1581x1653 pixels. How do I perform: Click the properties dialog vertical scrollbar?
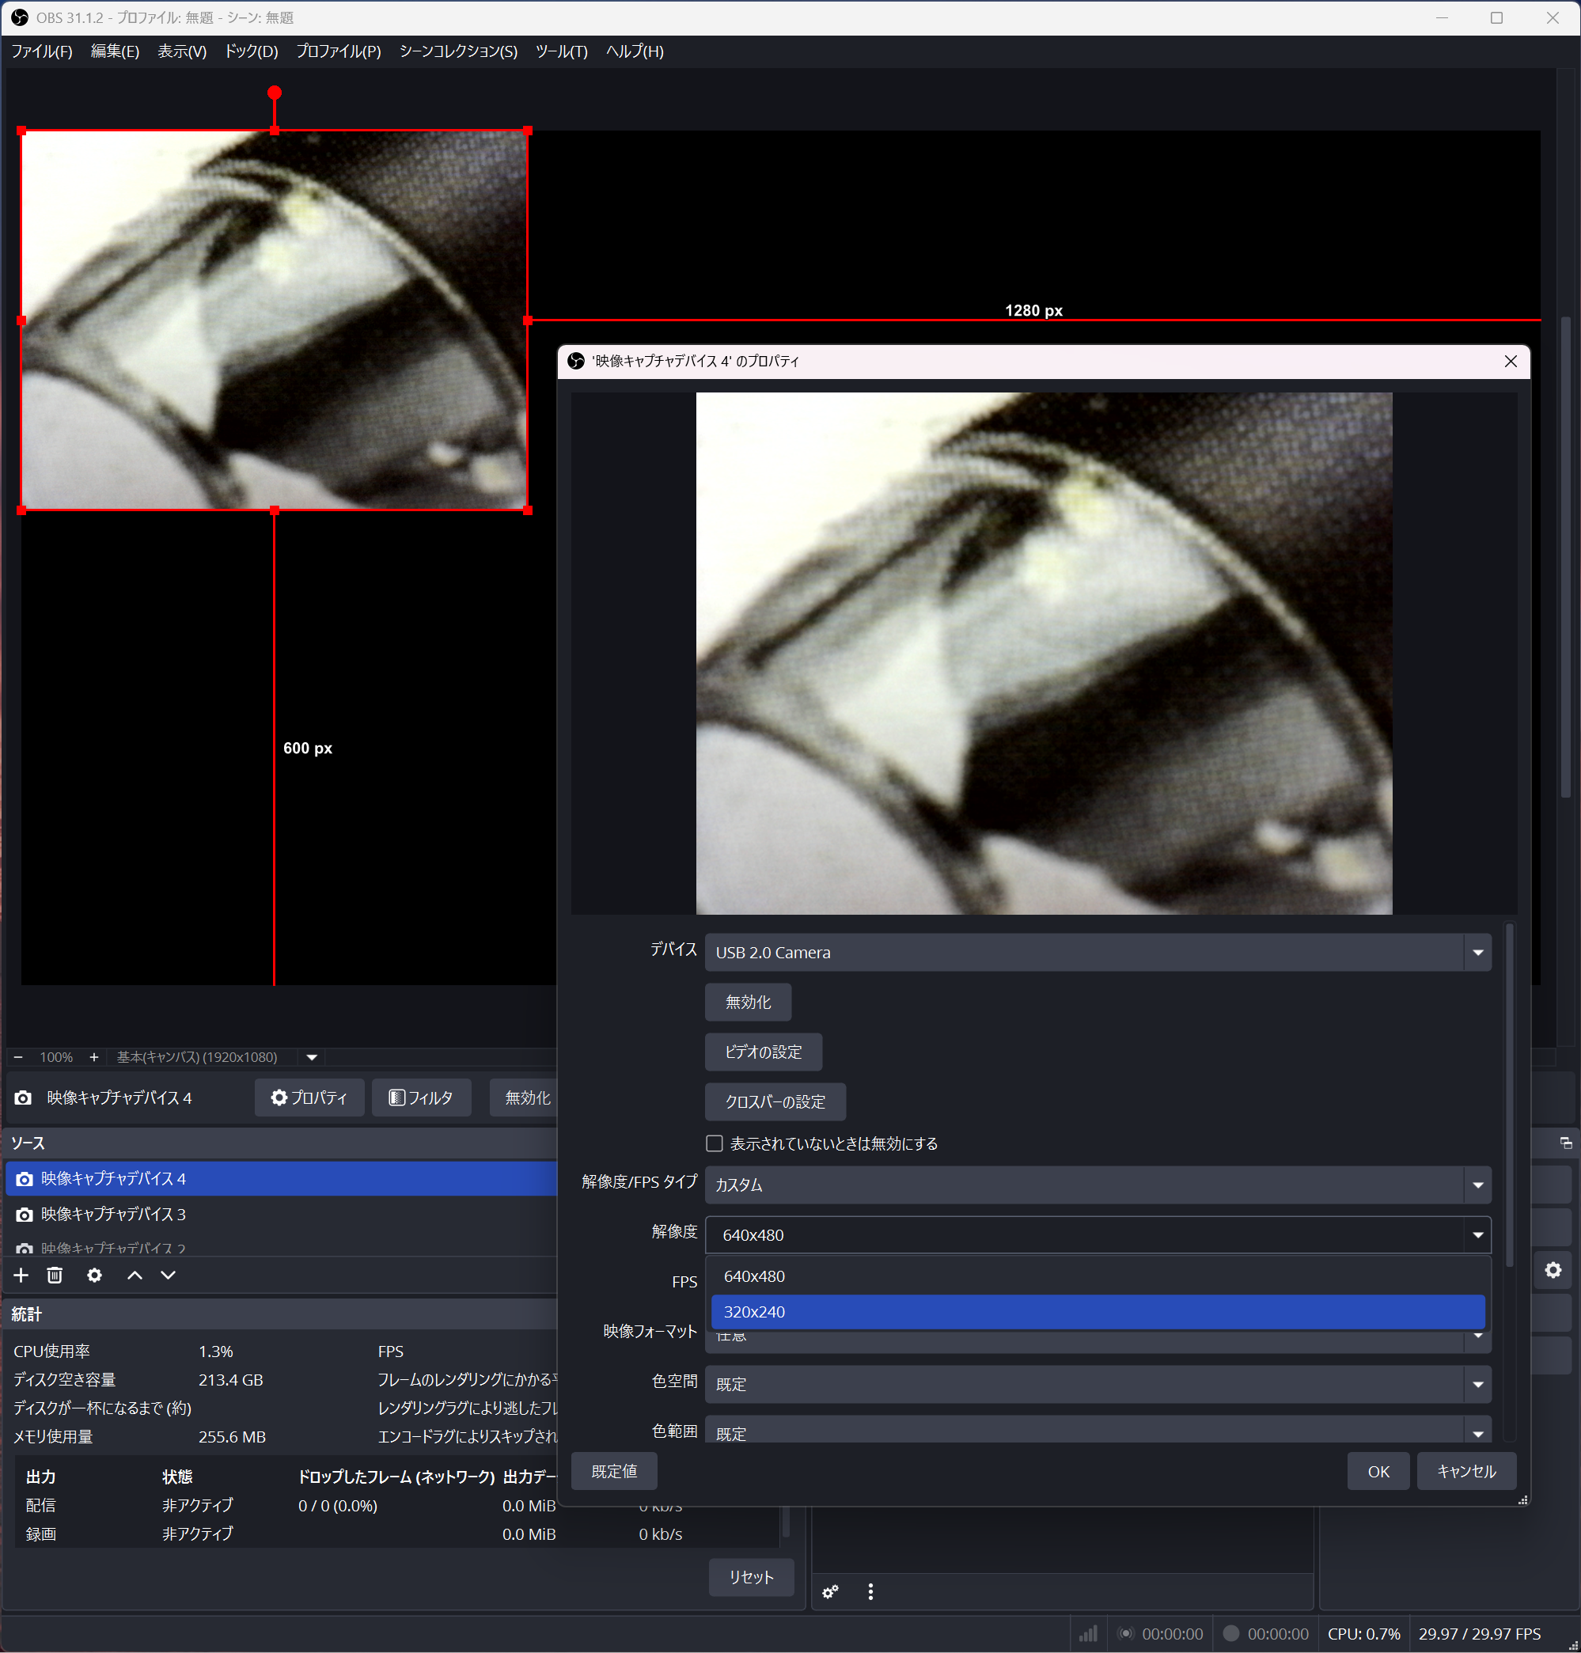coord(1509,1096)
